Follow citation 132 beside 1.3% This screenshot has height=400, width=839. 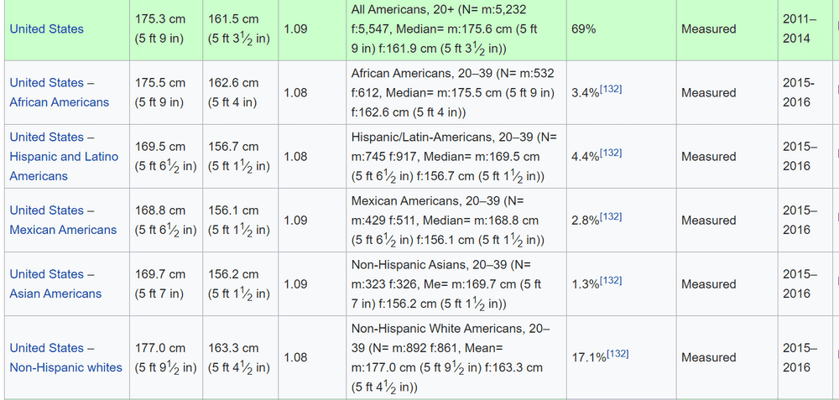[x=611, y=280]
